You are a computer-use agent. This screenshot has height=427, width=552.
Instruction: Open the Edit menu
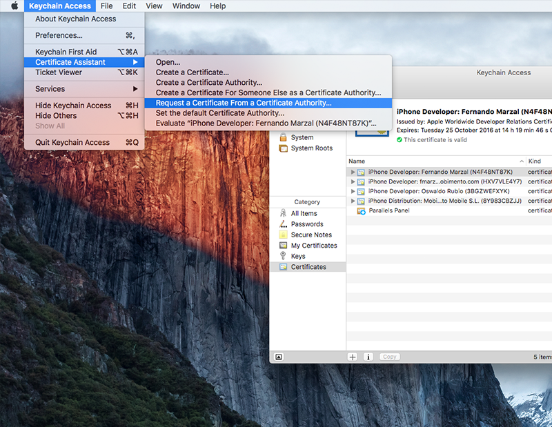(x=129, y=6)
